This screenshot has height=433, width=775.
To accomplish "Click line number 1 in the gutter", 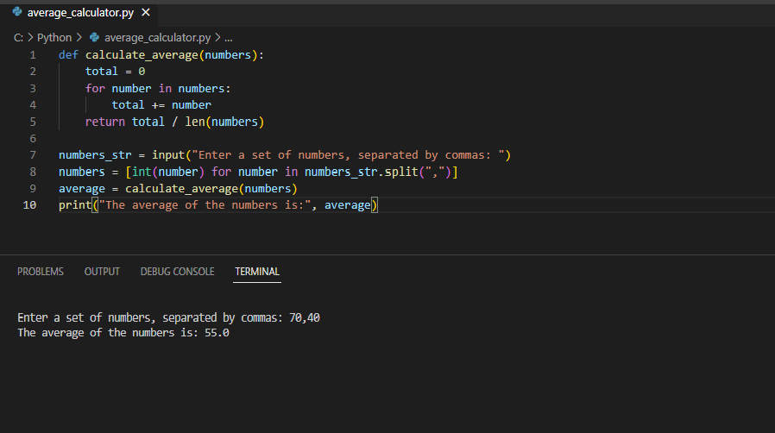I will tap(33, 55).
